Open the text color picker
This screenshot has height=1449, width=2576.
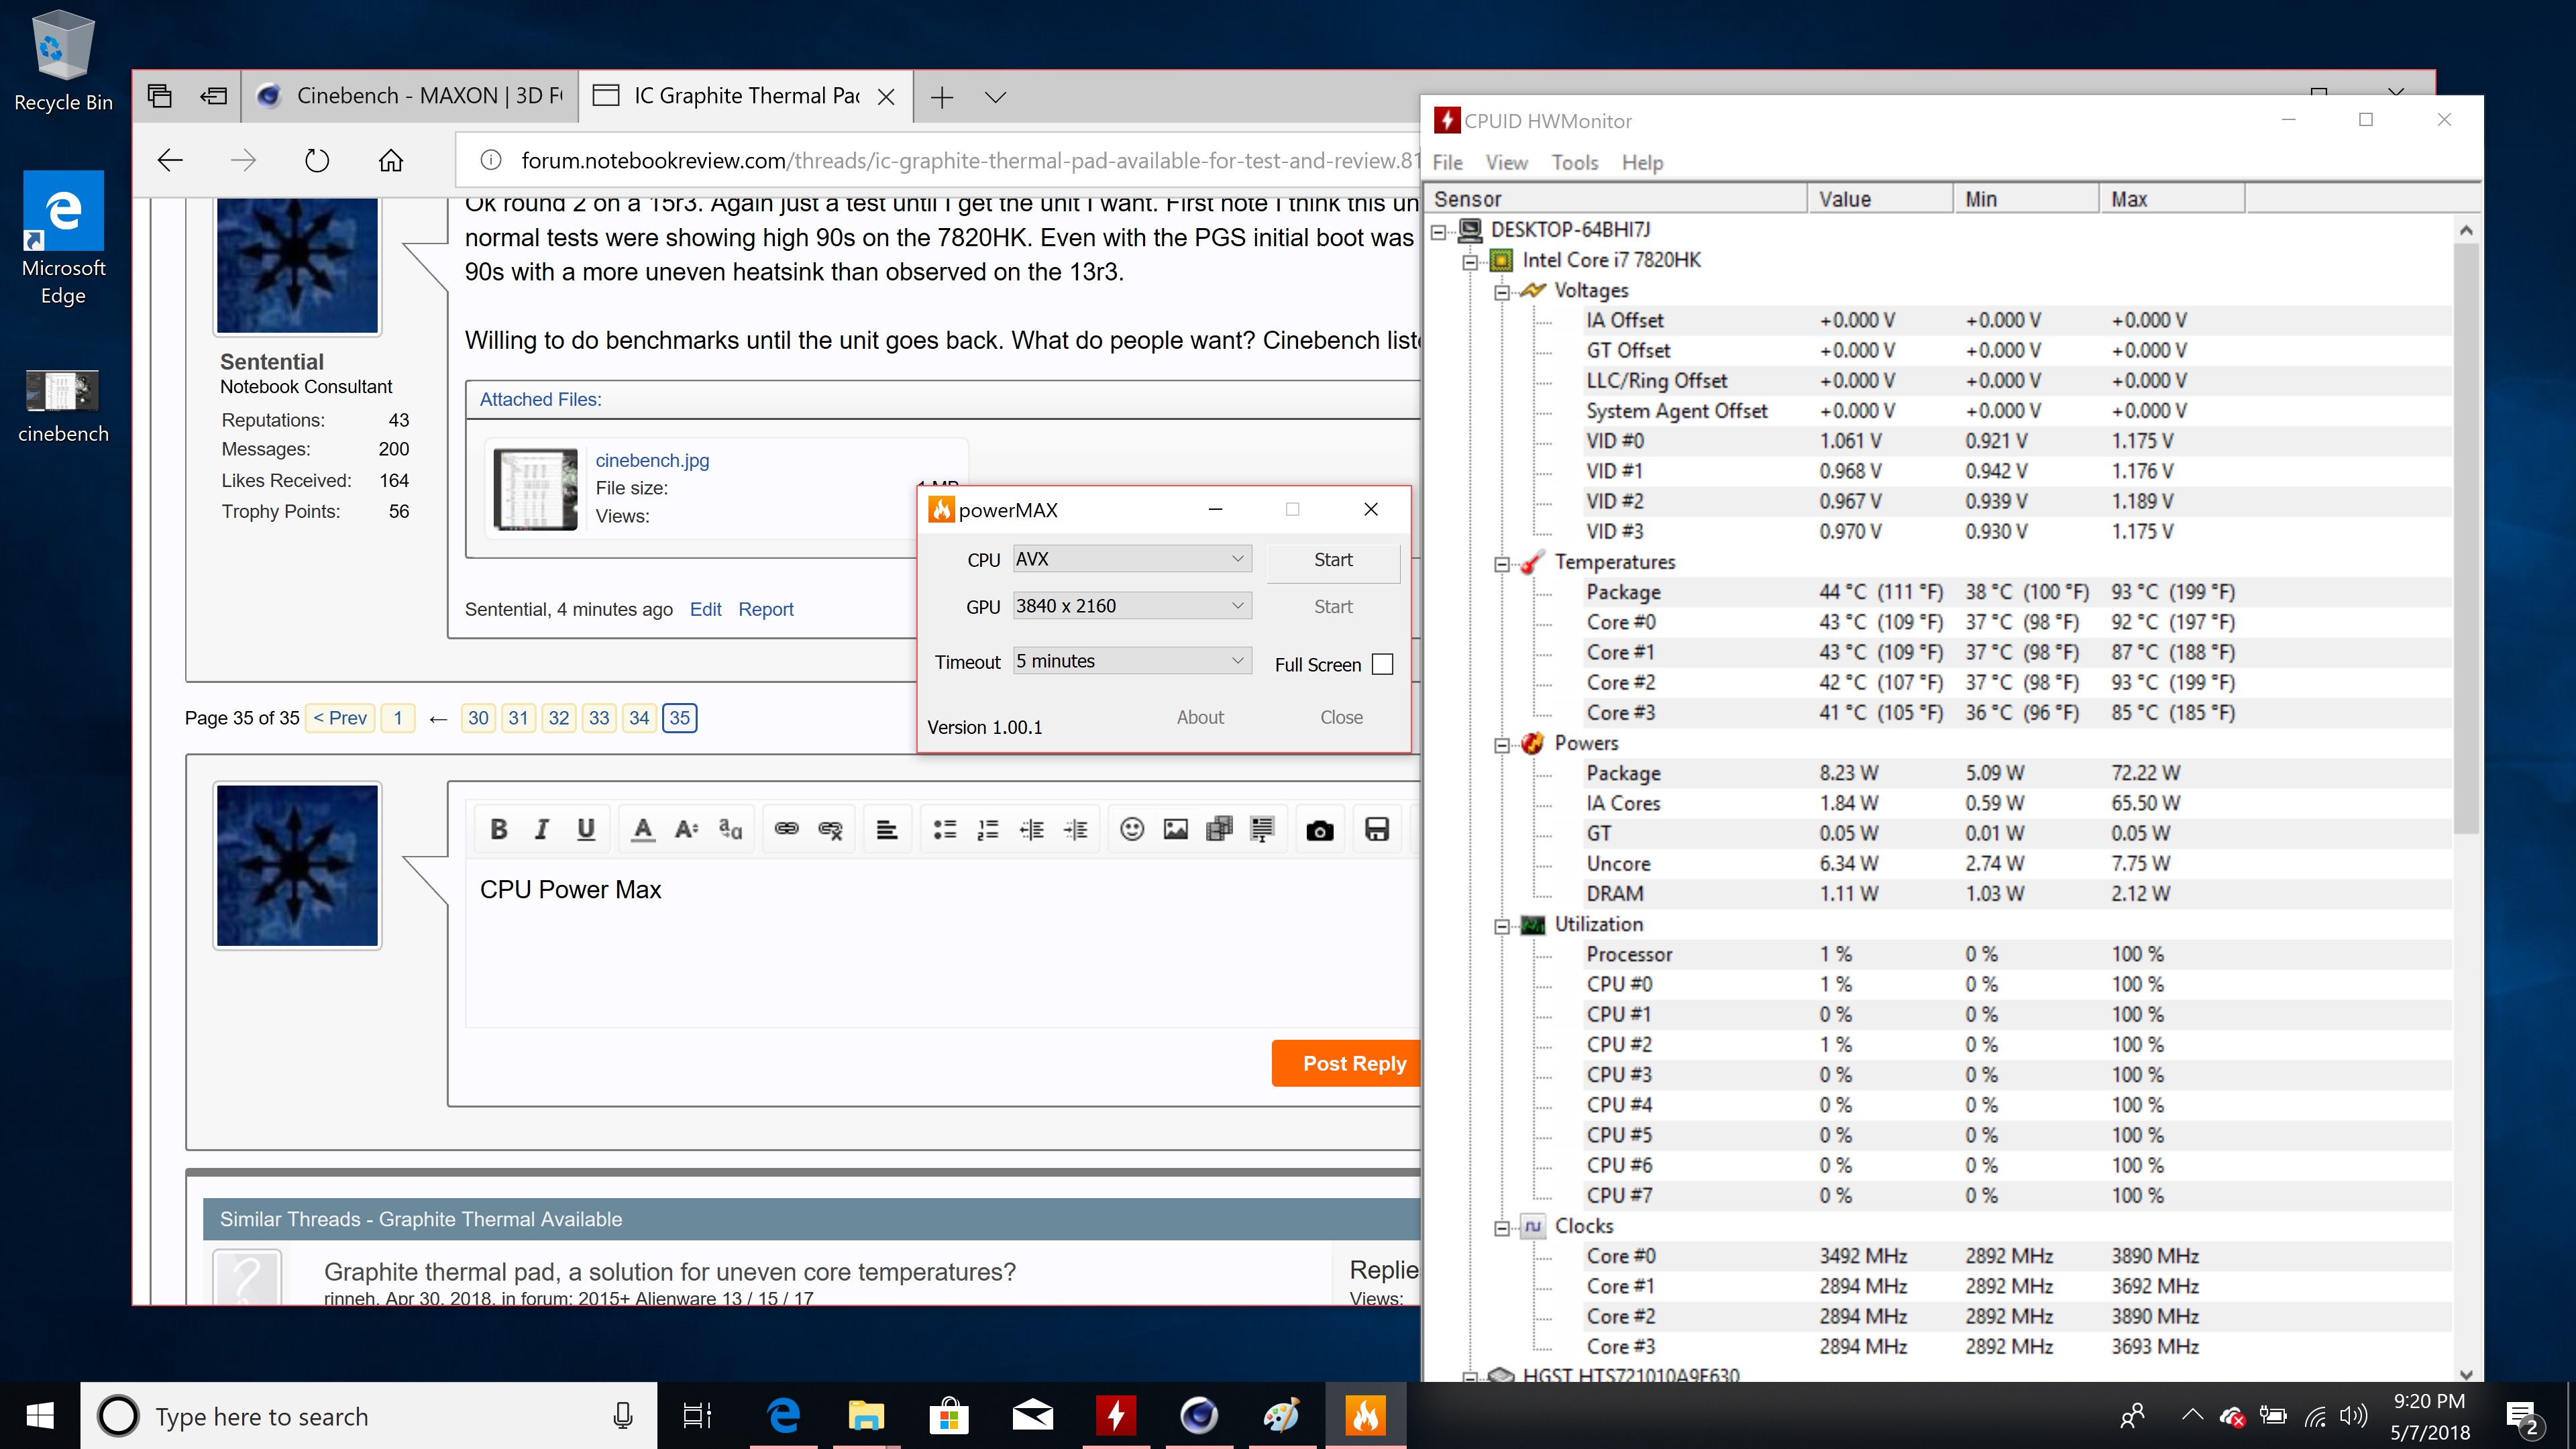pos(643,829)
